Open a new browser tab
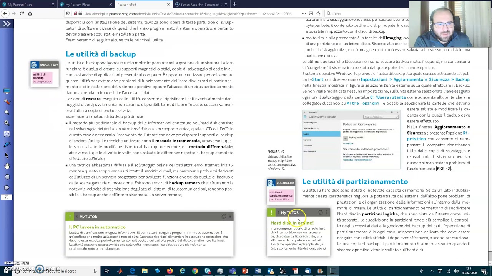The height and width of the screenshot is (276, 492). tap(235, 4)
